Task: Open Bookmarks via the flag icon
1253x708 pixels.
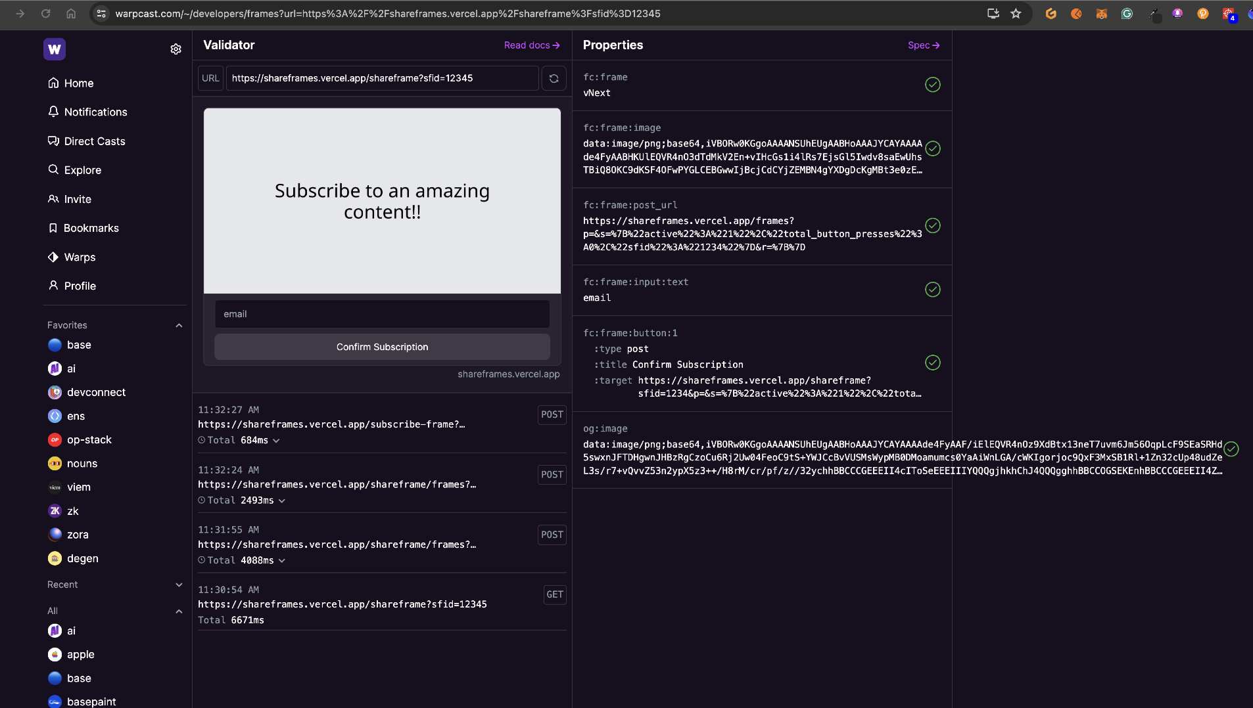Action: (x=53, y=228)
